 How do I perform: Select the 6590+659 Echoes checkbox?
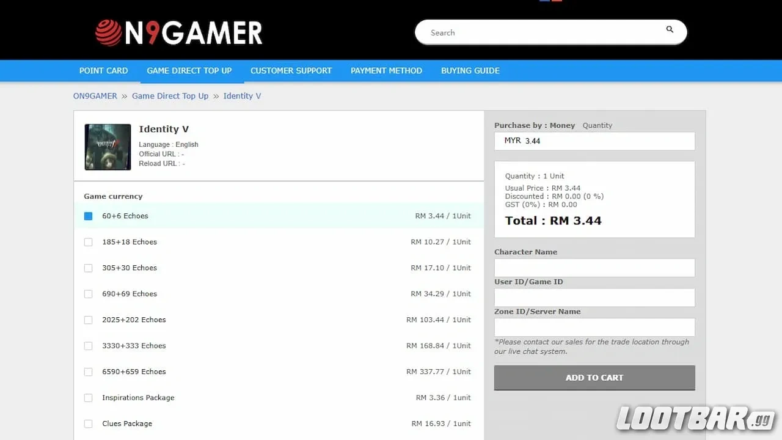pyautogui.click(x=89, y=372)
